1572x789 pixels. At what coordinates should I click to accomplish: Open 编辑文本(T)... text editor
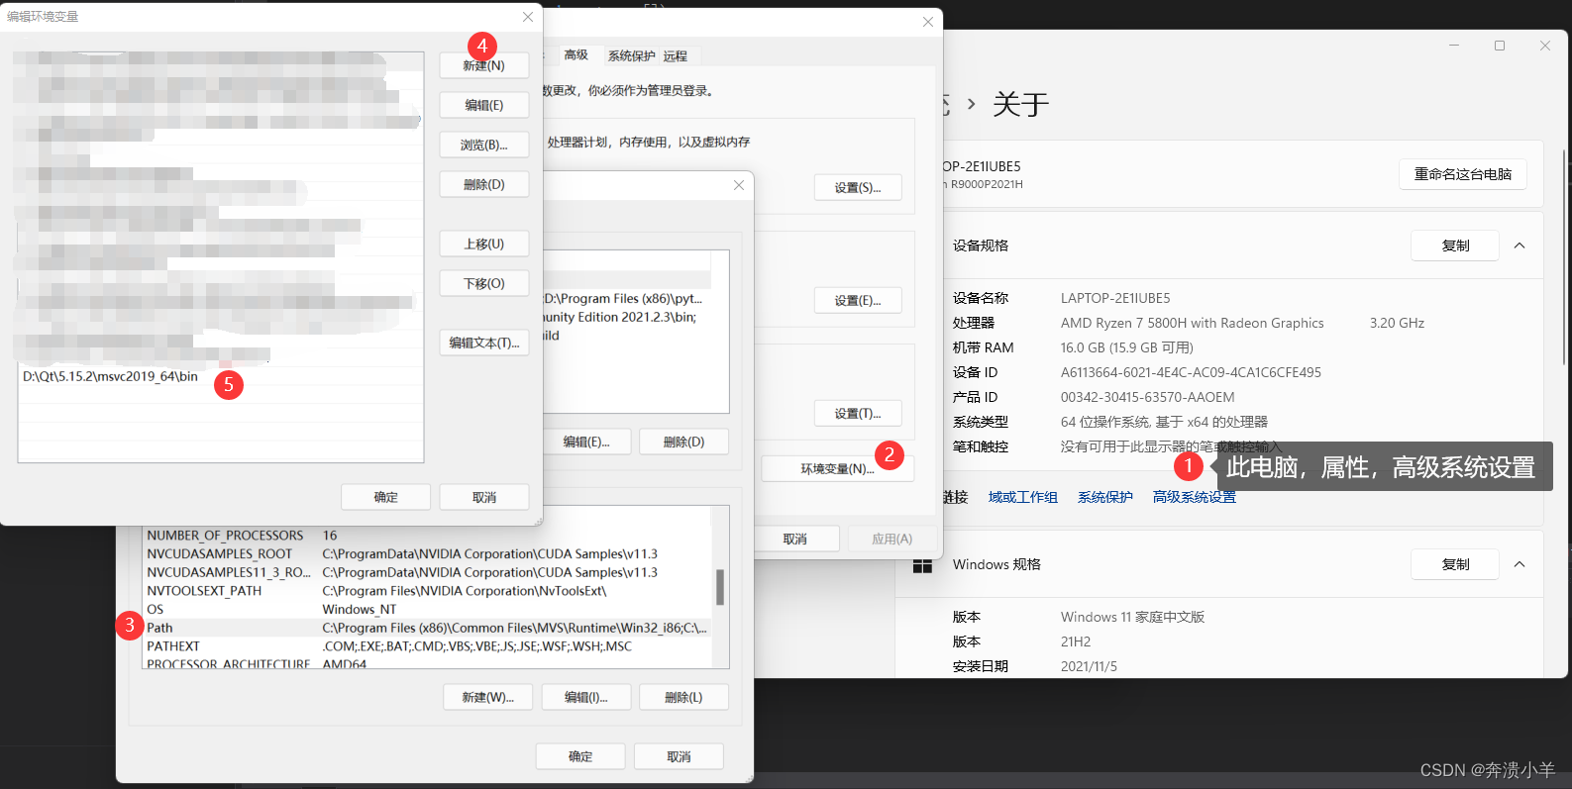click(x=483, y=343)
